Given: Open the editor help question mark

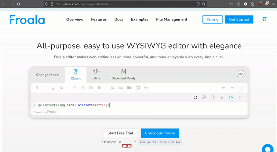Looking at the screenshot, I should (x=240, y=98).
